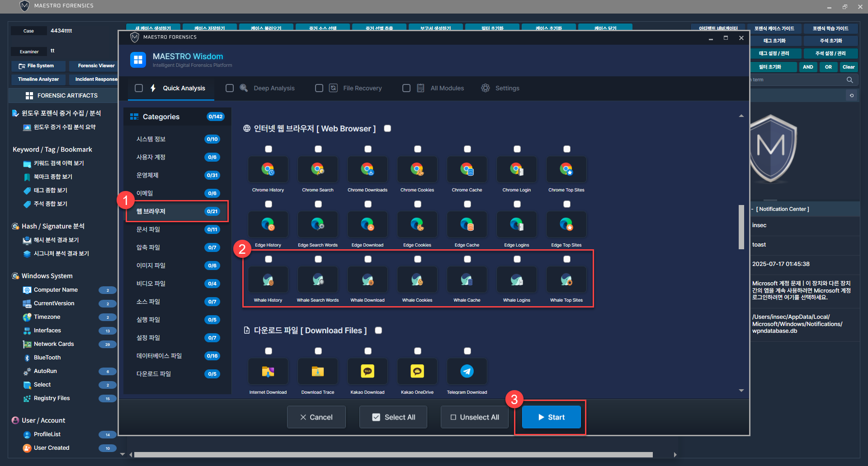Select the Internet Download icon
868x466 pixels.
(268, 372)
